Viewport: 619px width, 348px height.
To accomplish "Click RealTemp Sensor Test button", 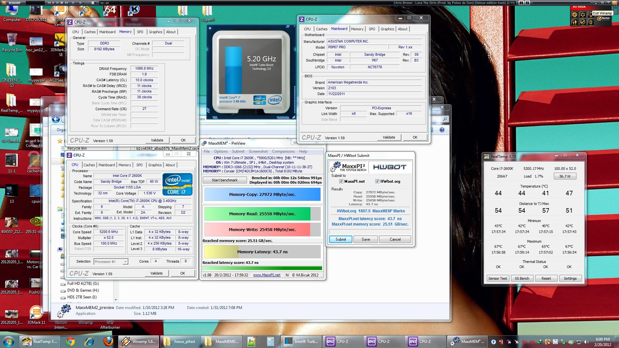I will click(498, 278).
